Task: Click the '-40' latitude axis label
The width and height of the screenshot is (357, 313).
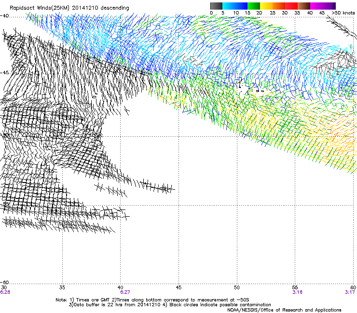Action: click(x=4, y=16)
